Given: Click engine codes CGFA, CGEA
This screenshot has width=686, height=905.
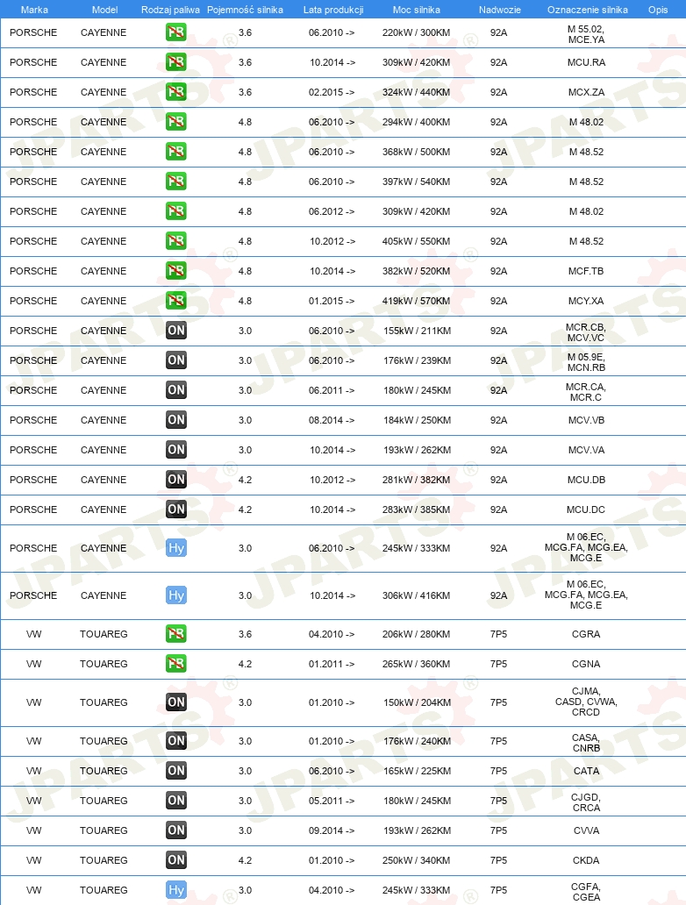Looking at the screenshot, I should (586, 892).
